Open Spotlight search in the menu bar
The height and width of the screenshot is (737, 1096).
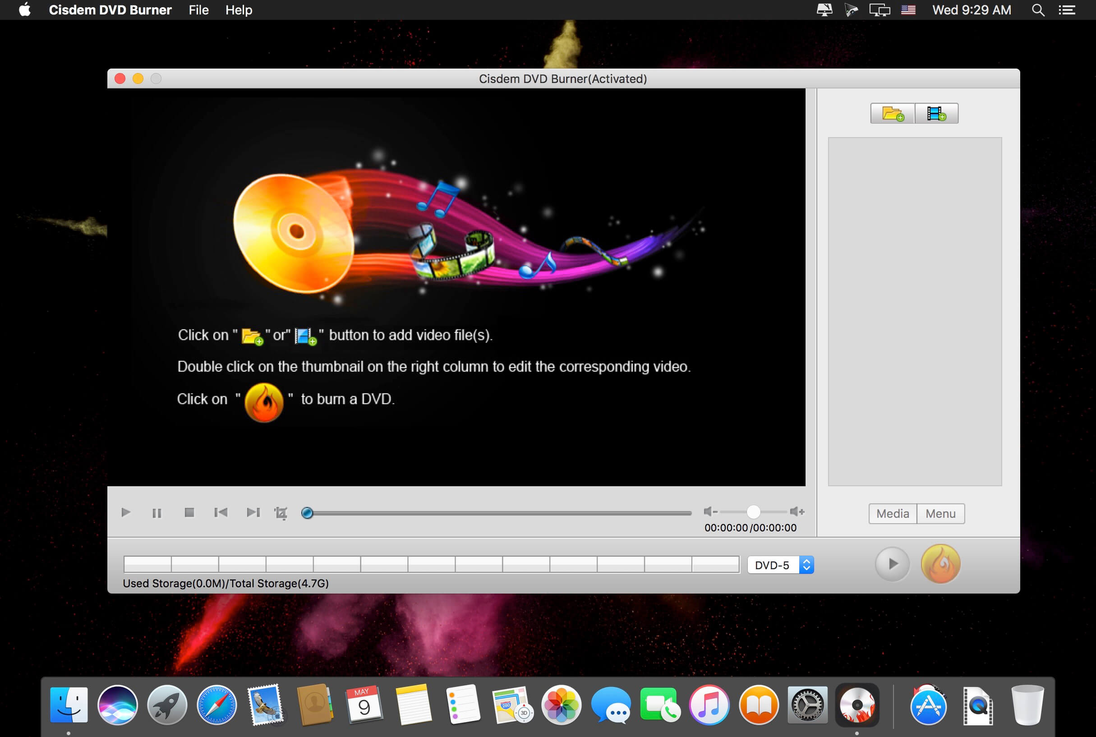(1038, 9)
